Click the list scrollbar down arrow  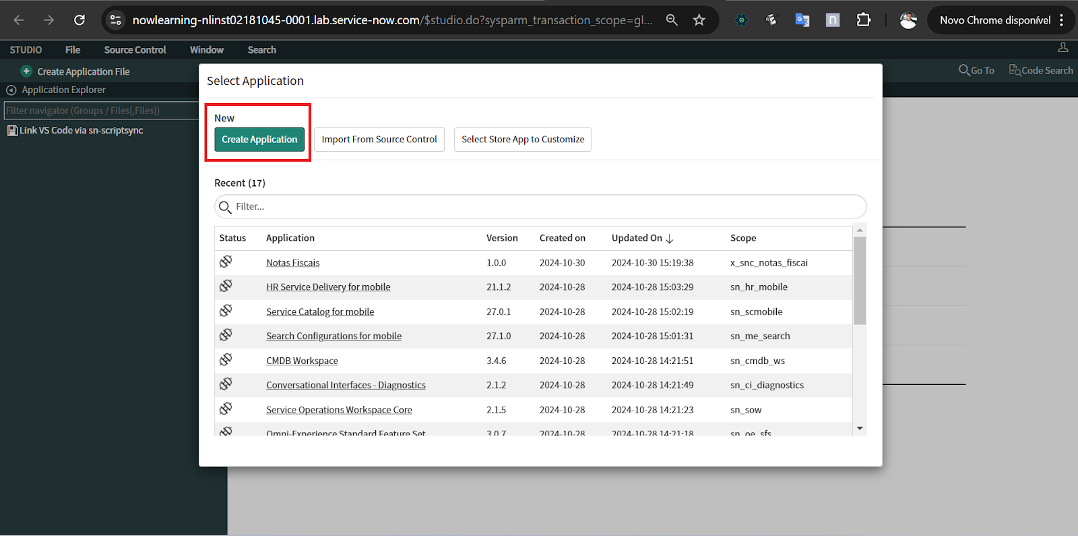[x=860, y=428]
